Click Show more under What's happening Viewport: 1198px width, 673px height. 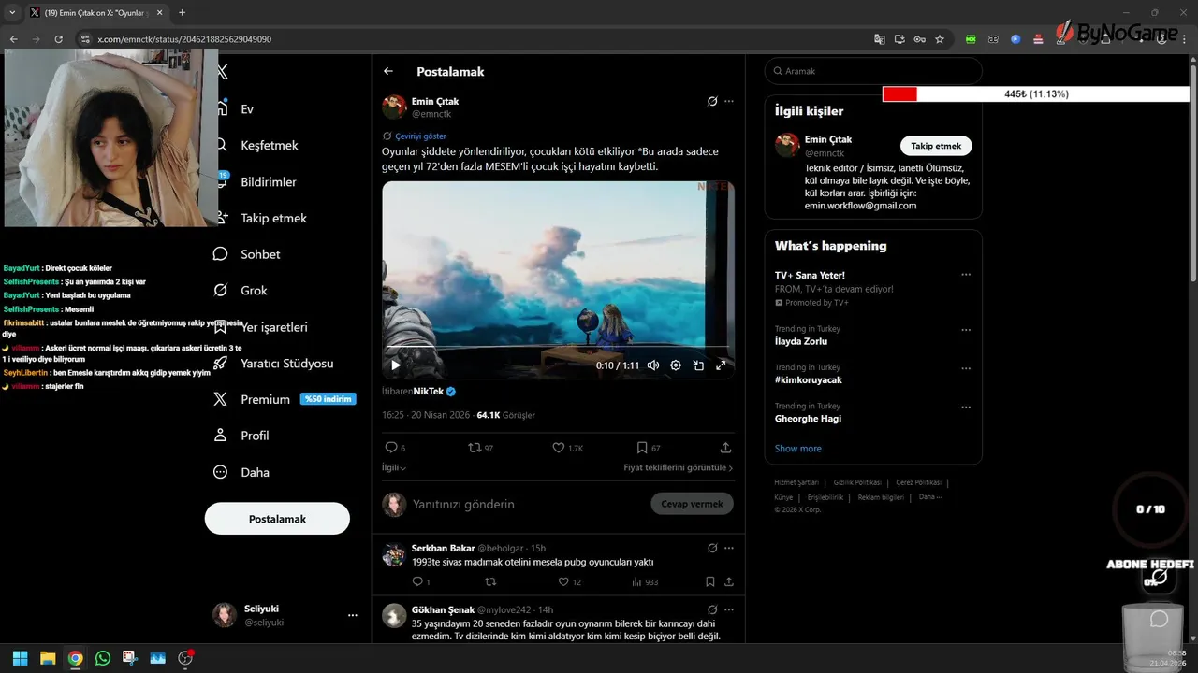(797, 449)
